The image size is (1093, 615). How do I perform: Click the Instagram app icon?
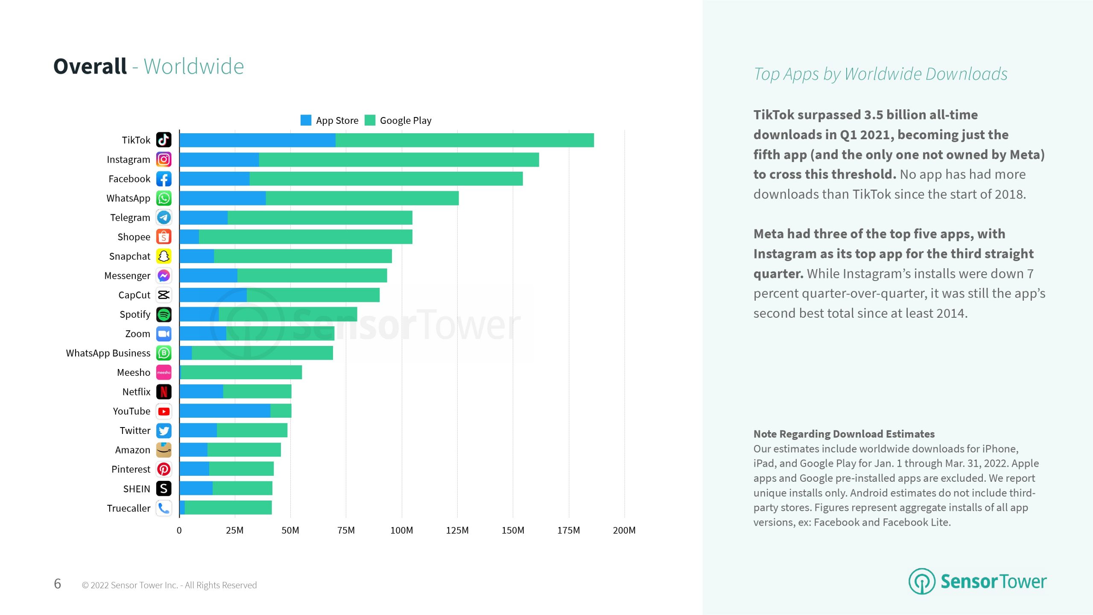[x=164, y=159]
